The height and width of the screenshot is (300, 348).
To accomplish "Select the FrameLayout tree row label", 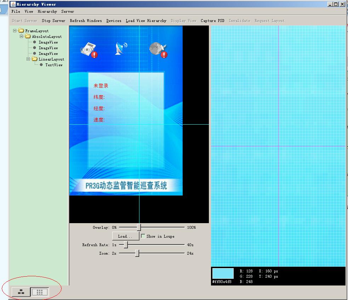I will 37,31.
